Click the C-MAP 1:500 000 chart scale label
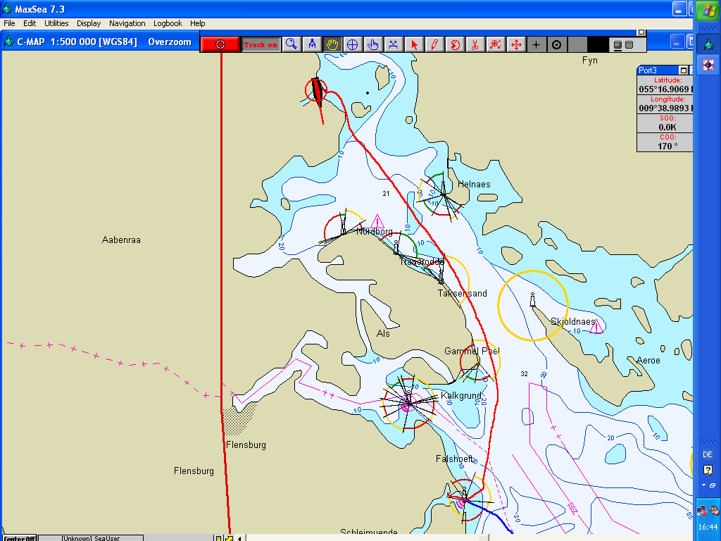721x541 pixels. (77, 42)
